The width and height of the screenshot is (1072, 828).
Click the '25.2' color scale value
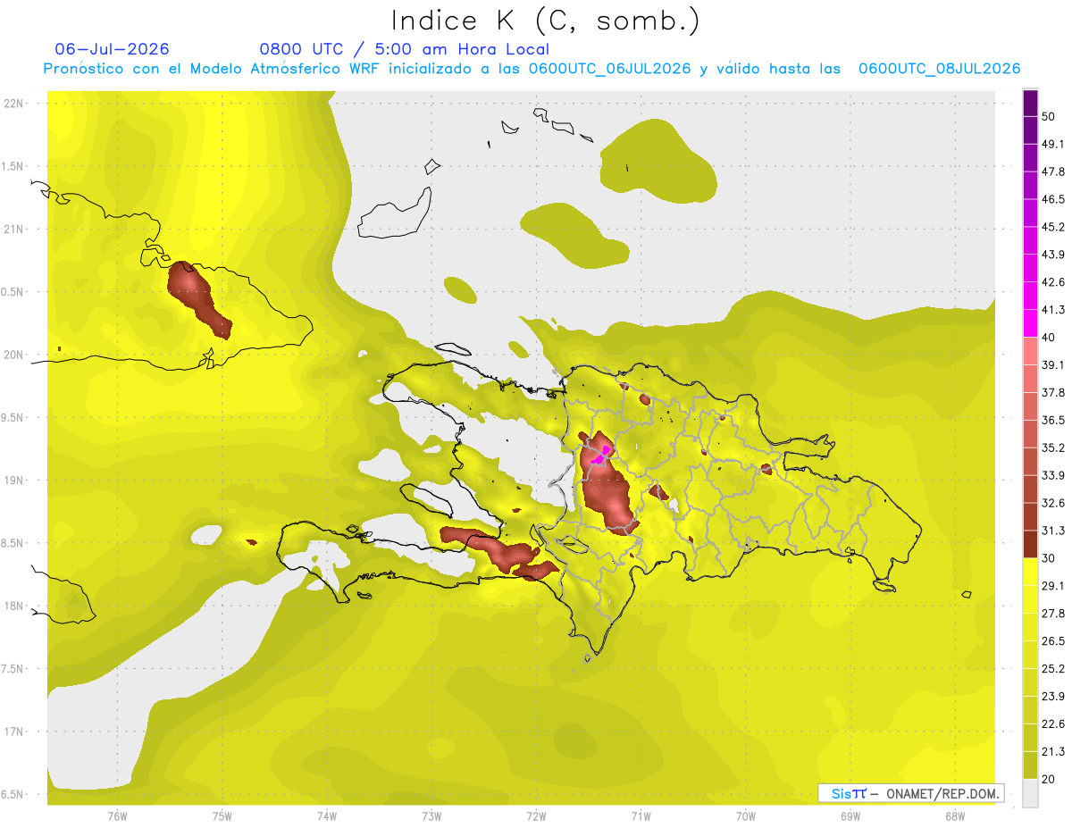[1053, 669]
